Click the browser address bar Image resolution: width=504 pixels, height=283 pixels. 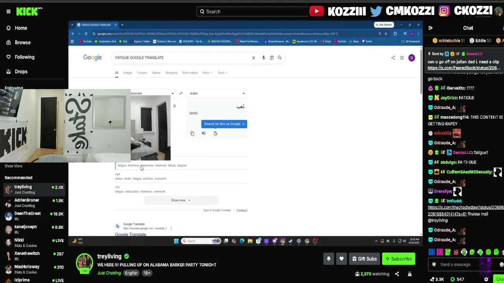click(x=236, y=34)
